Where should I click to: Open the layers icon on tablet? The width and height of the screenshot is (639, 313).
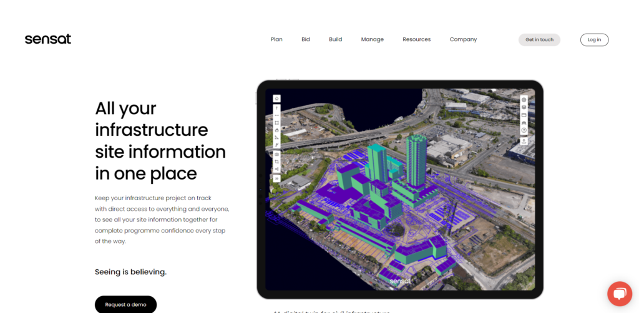pos(524,107)
